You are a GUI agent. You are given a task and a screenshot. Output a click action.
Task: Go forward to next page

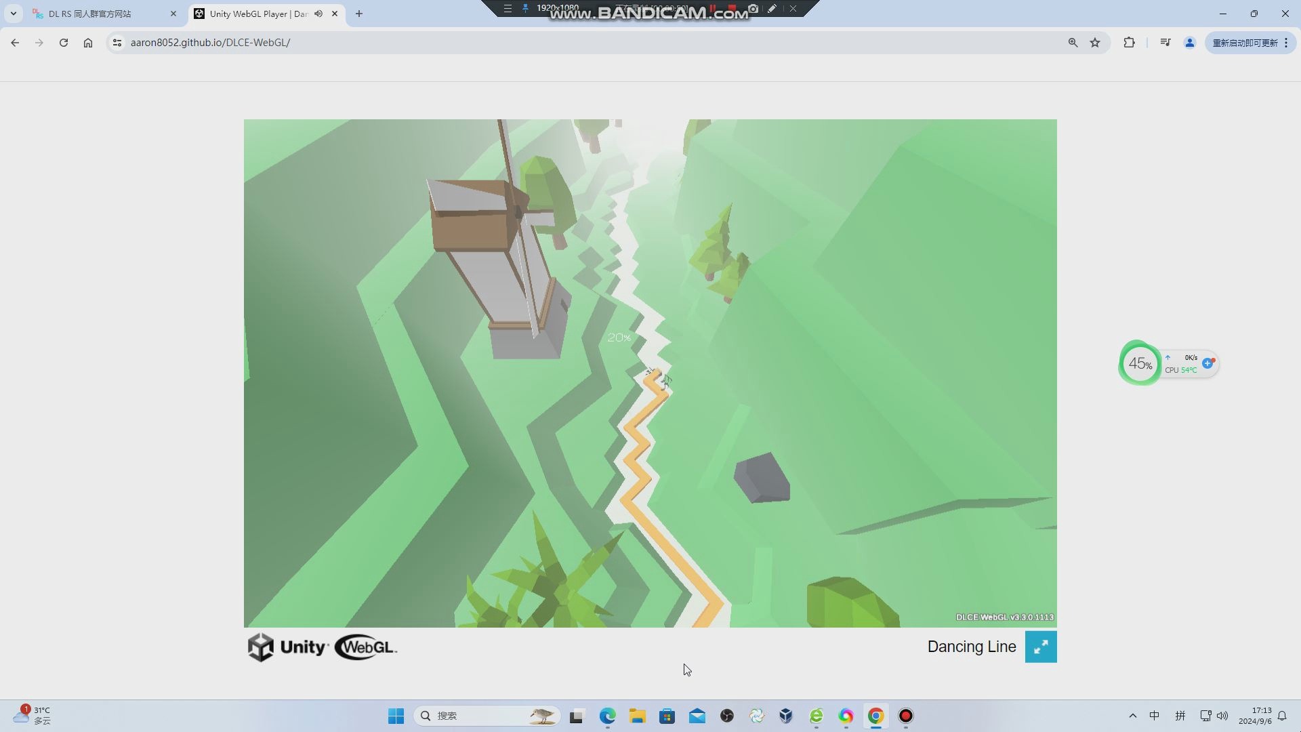pyautogui.click(x=39, y=43)
